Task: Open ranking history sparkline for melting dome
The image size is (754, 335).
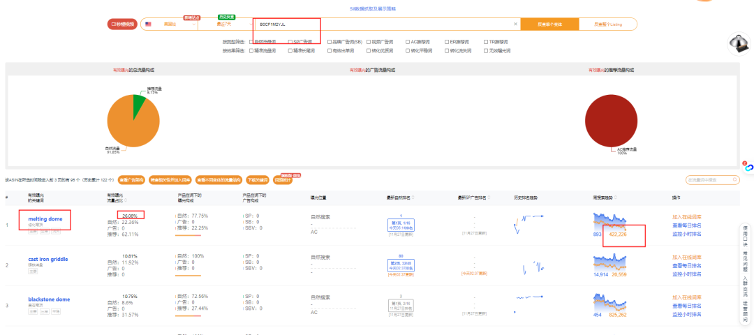Action: coord(528,224)
